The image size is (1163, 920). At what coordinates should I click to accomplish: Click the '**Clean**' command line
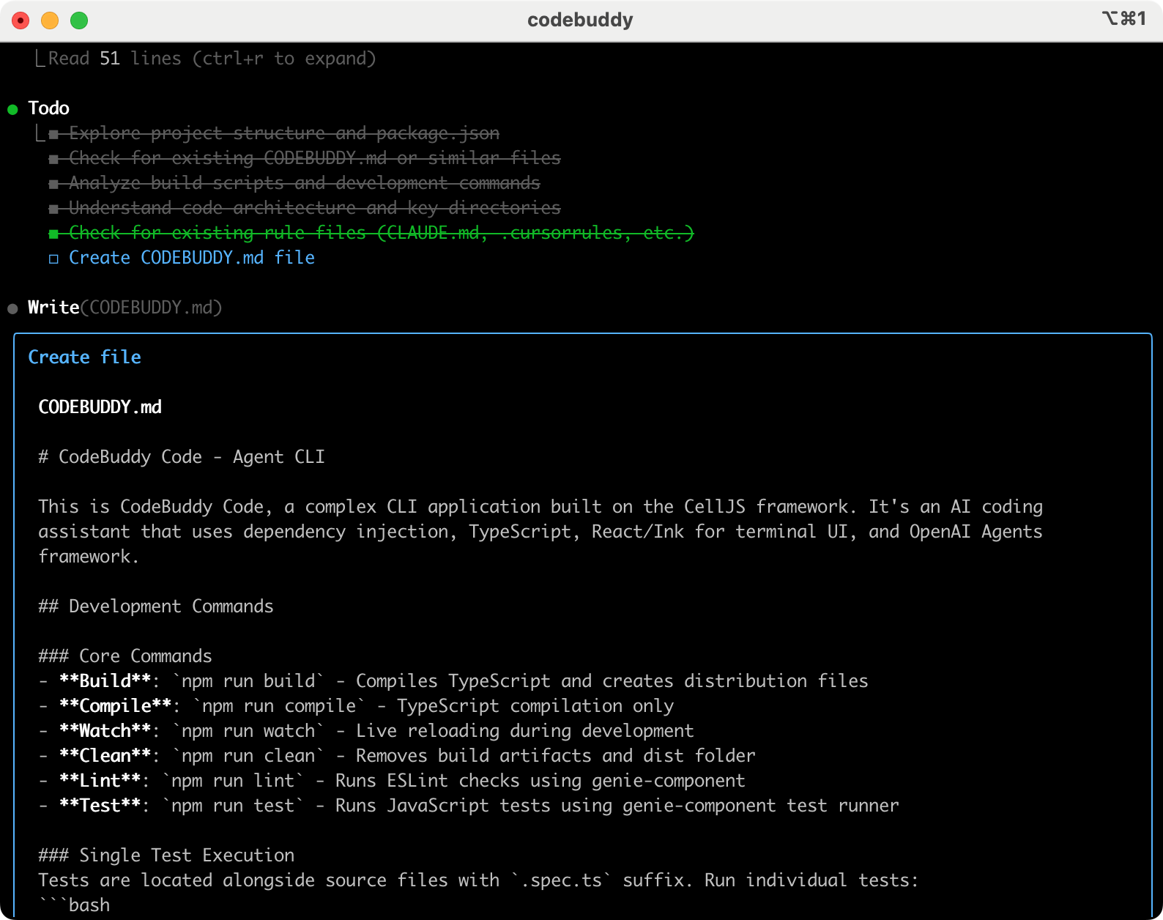pyautogui.click(x=397, y=756)
